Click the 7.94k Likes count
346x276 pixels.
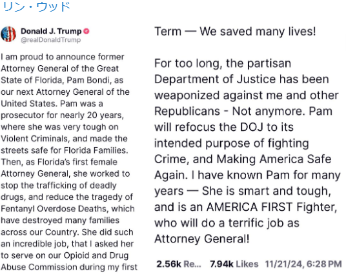point(234,264)
